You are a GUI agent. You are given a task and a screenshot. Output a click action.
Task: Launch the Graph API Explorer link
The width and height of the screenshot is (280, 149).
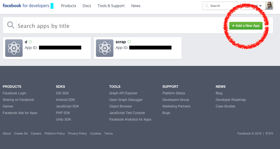point(123,93)
